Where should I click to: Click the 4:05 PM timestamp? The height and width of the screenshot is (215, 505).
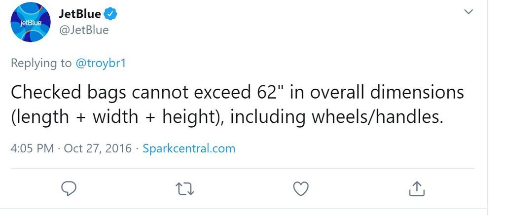[x=32, y=148]
